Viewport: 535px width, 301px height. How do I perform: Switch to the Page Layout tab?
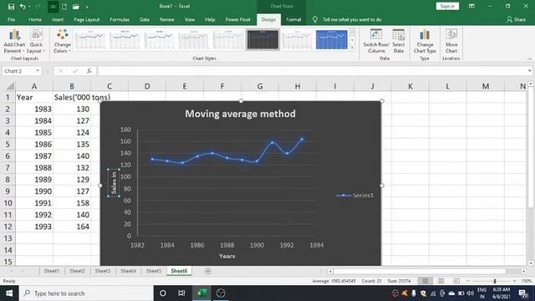(87, 20)
